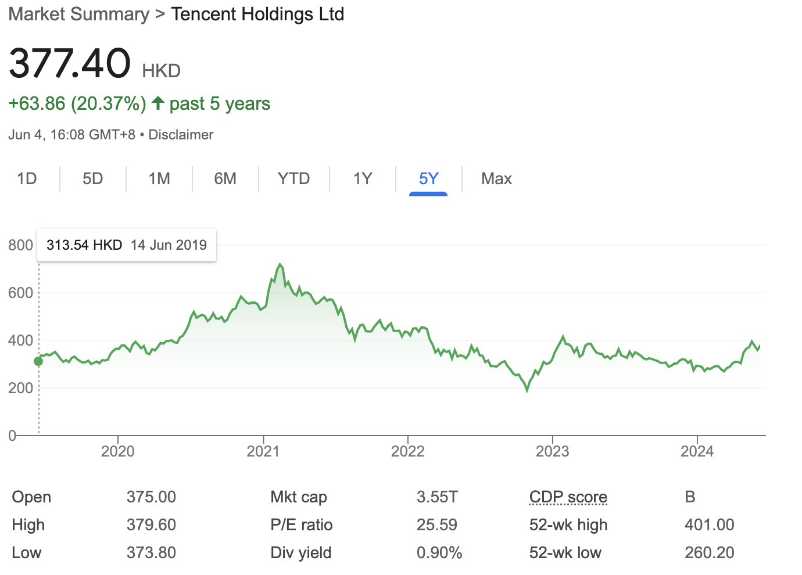Click the 52-wk high value 401.00
Screen dimensions: 802x575
point(710,525)
